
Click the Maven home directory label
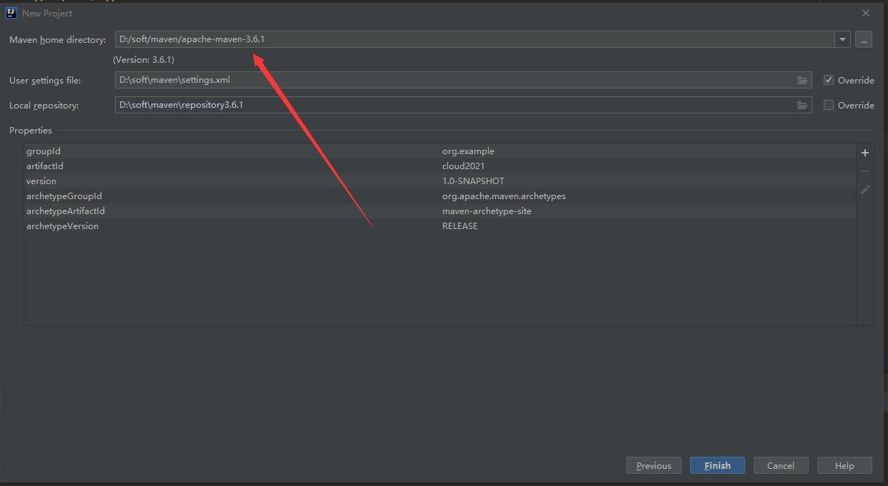57,40
